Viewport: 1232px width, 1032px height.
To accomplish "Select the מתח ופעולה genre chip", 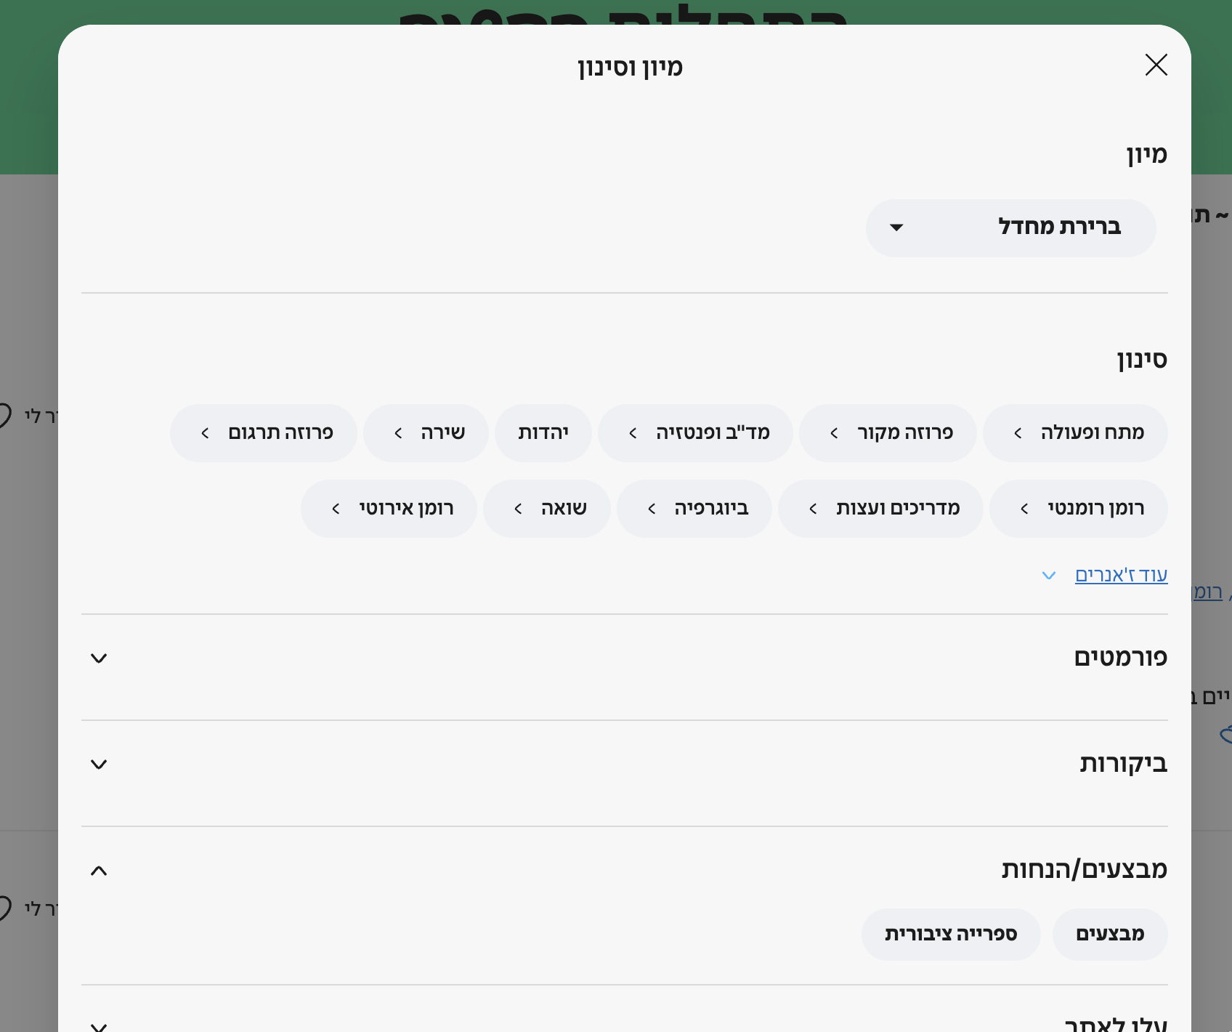I will click(1075, 433).
